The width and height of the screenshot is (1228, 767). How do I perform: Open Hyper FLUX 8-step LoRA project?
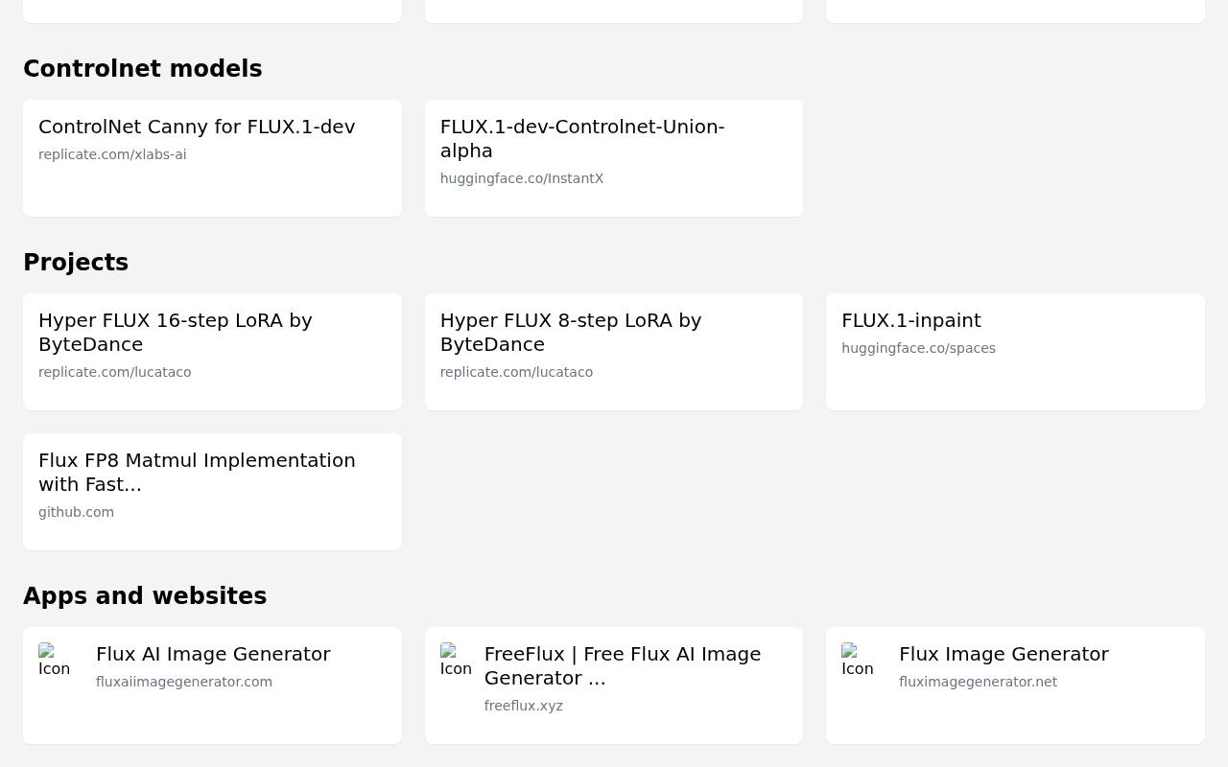[x=614, y=352]
